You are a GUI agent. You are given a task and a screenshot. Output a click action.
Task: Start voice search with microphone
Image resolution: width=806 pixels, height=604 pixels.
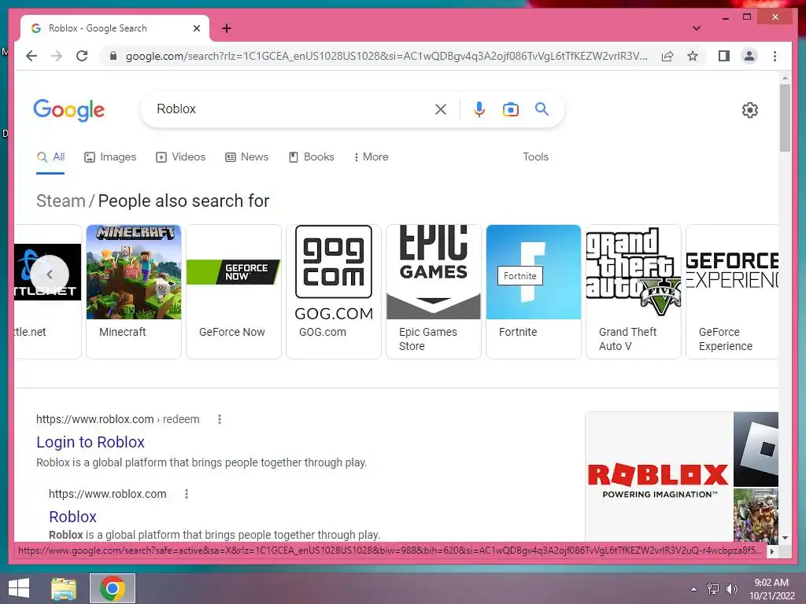coord(479,109)
